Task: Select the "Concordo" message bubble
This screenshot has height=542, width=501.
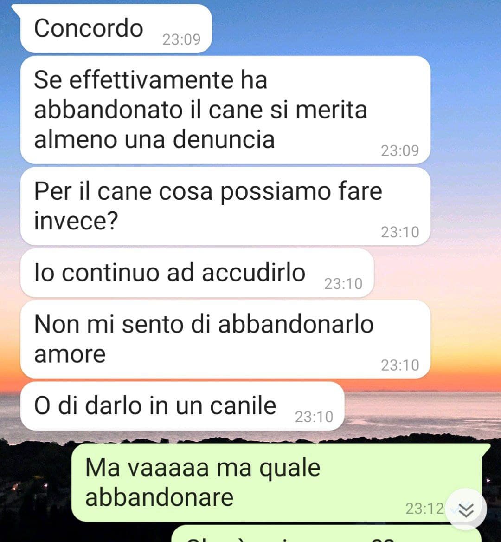Action: [x=116, y=29]
